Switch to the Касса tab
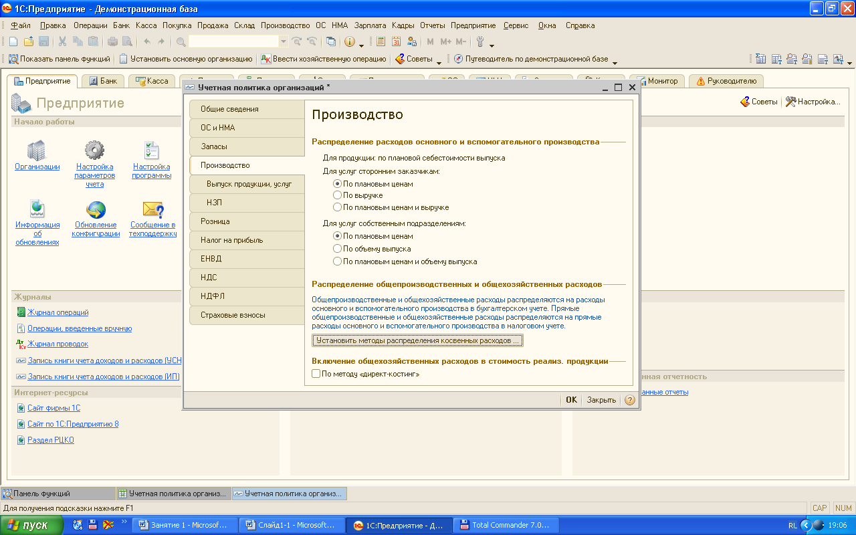This screenshot has height=535, width=856. pyautogui.click(x=152, y=81)
